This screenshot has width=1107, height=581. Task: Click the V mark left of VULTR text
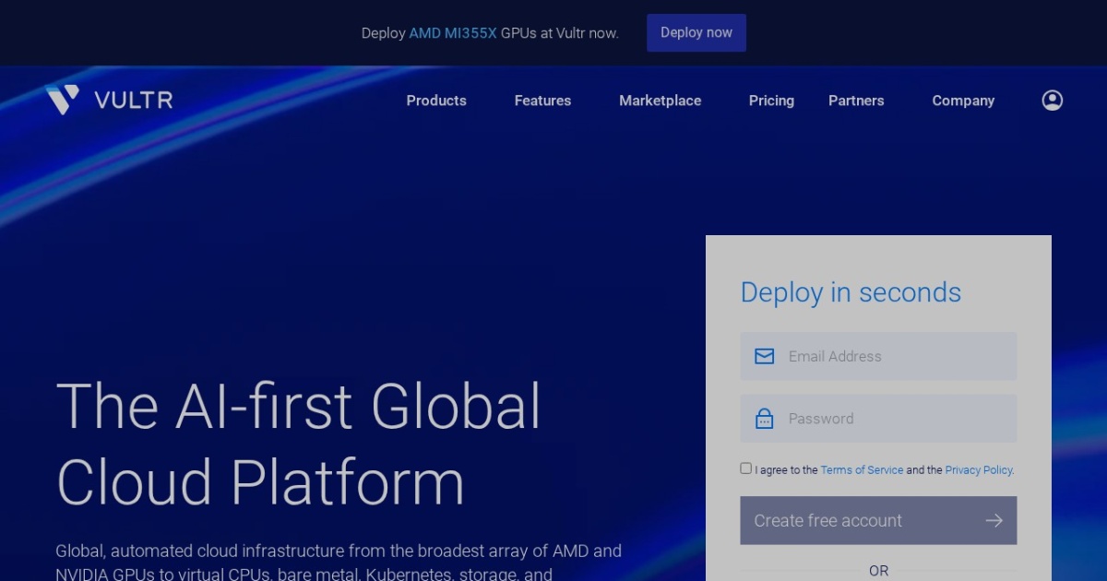(61, 100)
